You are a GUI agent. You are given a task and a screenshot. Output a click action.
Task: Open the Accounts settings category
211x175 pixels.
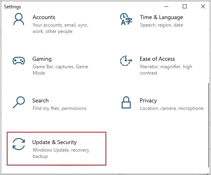tap(44, 17)
